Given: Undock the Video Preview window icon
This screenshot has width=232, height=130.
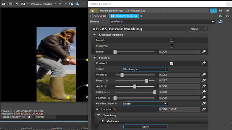Looking at the screenshot, I should (24, 117).
